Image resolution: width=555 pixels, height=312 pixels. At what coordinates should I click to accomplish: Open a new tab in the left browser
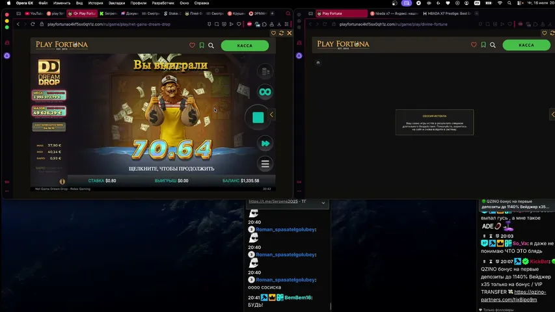click(272, 14)
